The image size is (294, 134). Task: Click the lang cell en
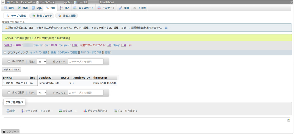point(33,83)
